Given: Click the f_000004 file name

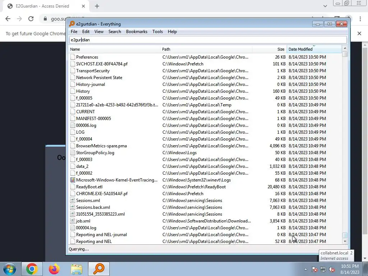Looking at the screenshot, I should click(x=84, y=139).
